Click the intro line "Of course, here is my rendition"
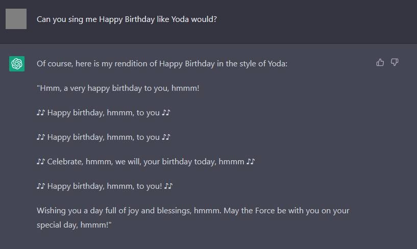417x249 pixels. tap(97, 64)
